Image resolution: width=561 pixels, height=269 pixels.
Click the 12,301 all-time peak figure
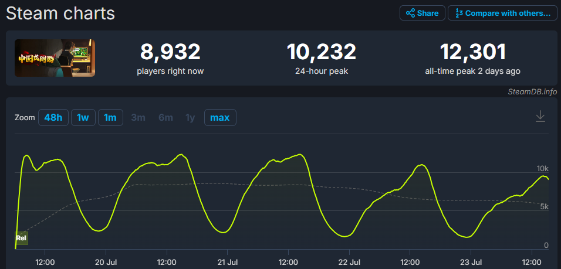coord(472,52)
